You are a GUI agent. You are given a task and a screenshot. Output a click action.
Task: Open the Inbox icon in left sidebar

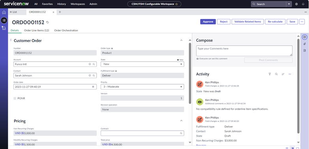(4, 28)
